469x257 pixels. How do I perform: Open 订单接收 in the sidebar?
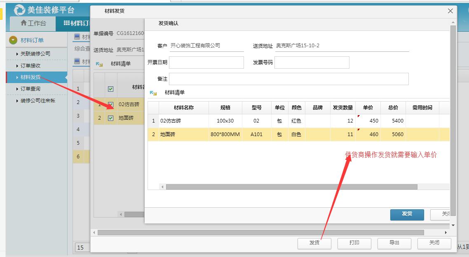[x=30, y=66]
